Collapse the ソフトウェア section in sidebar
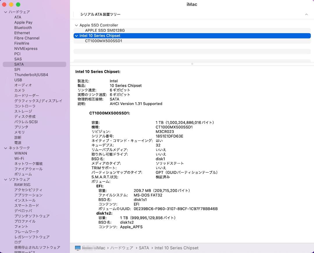Viewport: 314px width, 253px height. click(6, 179)
